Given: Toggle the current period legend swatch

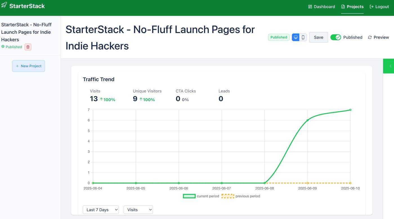Looking at the screenshot, I should coord(189,196).
